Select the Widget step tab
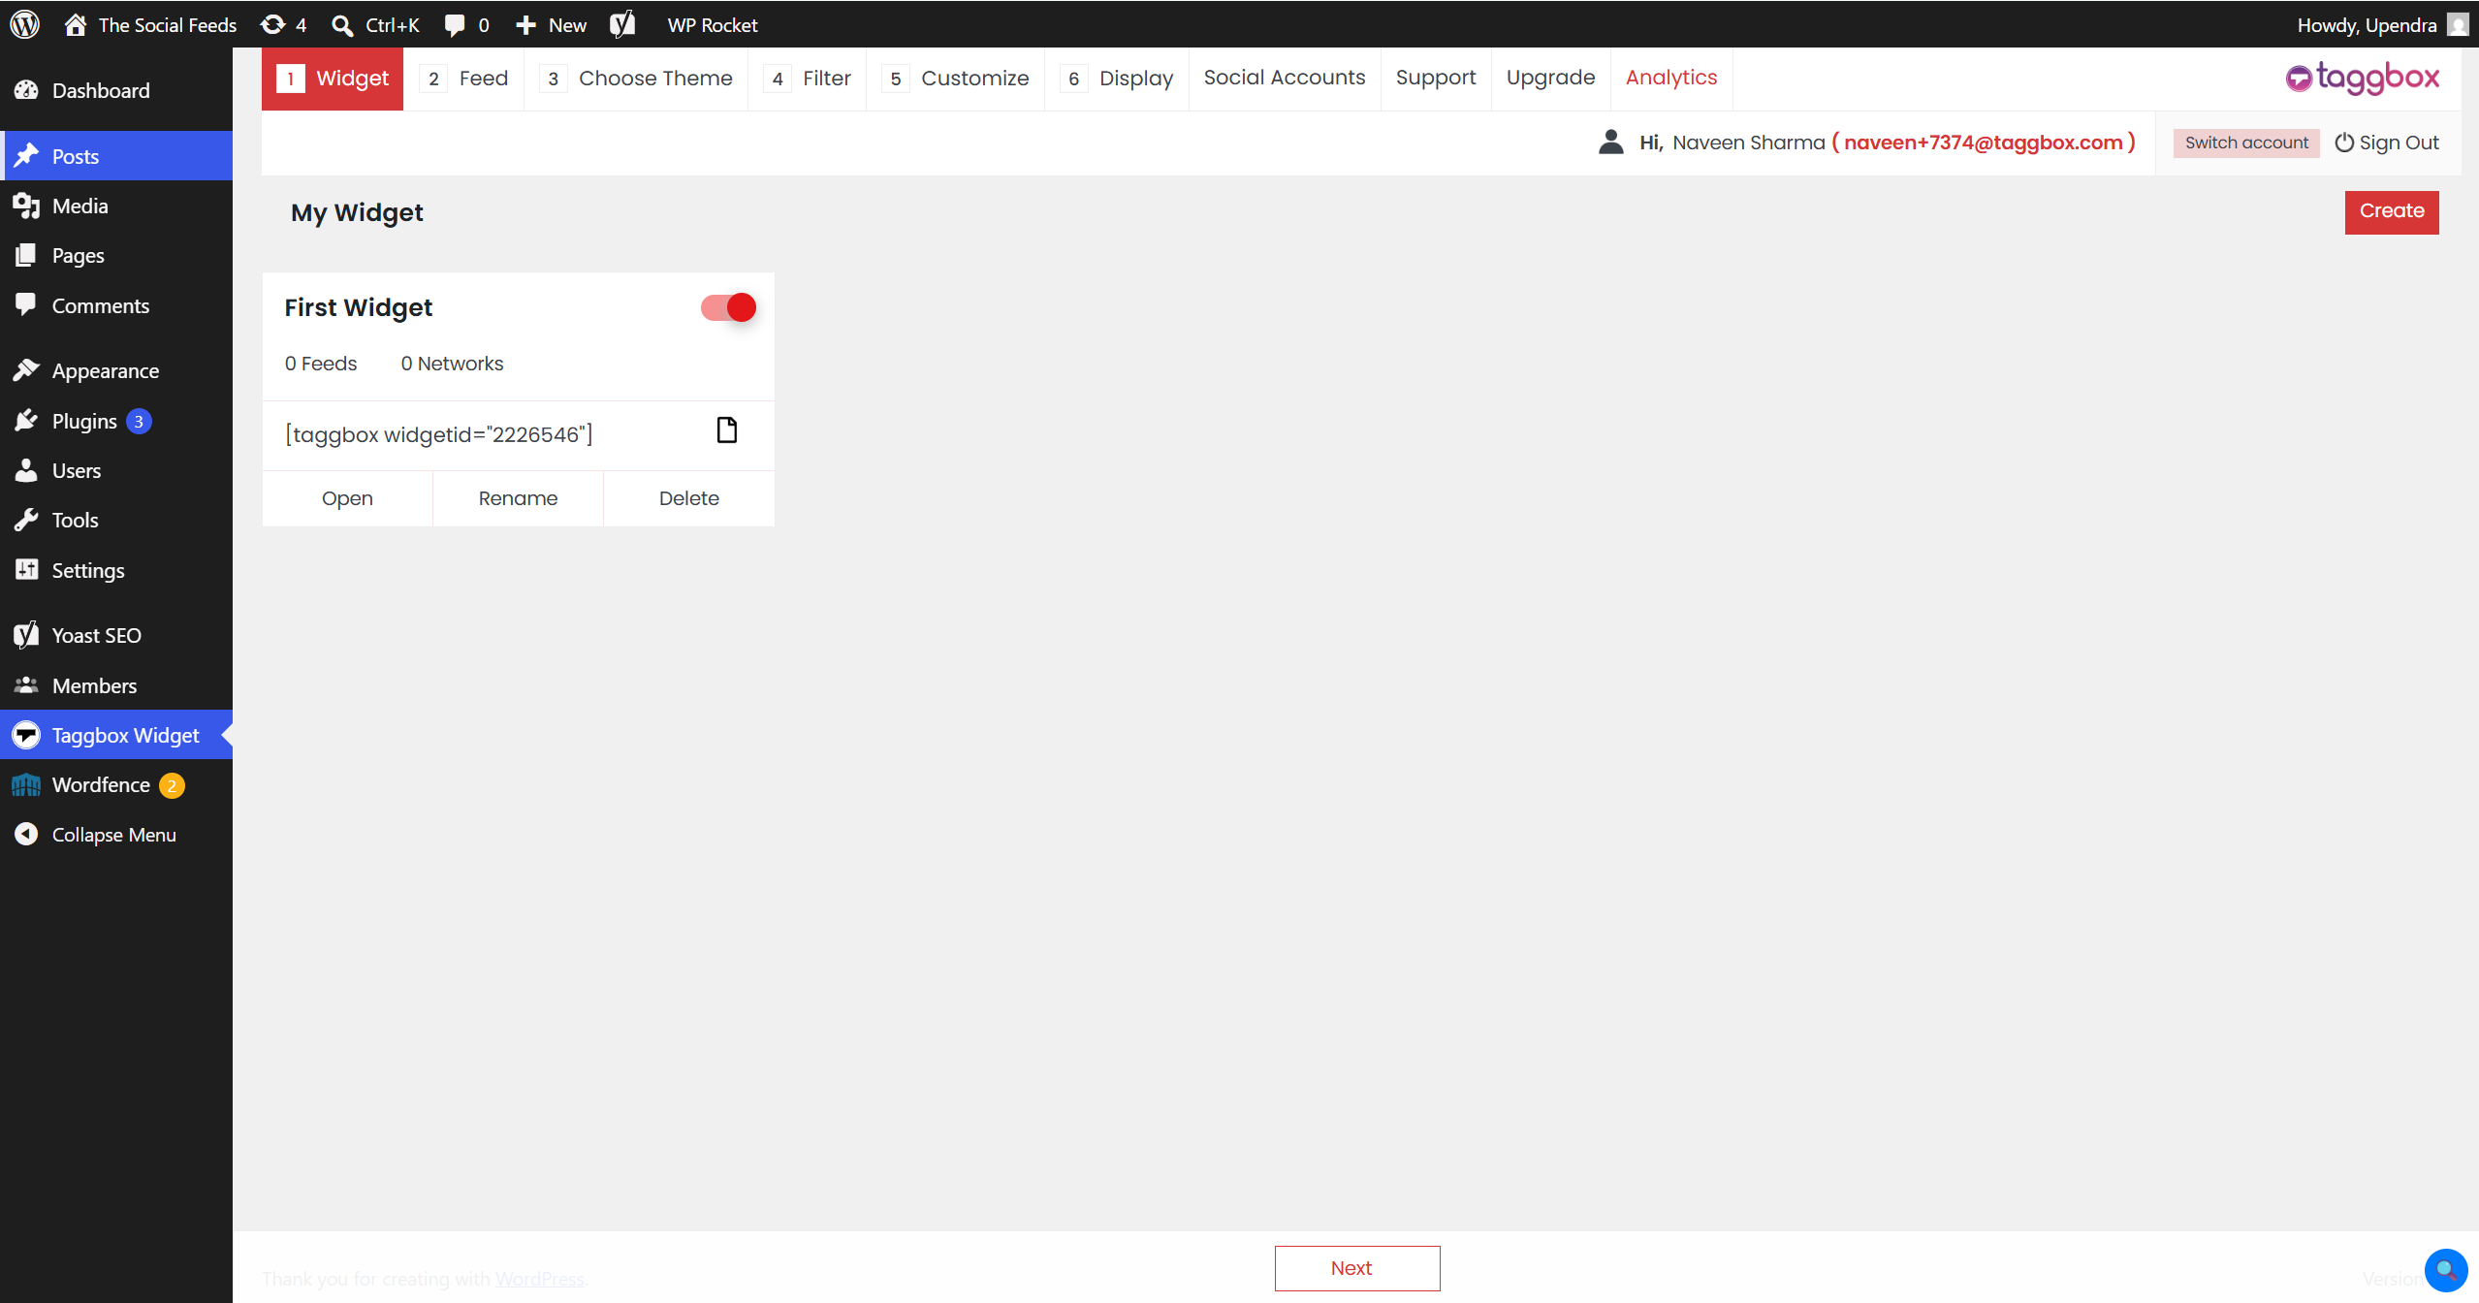The height and width of the screenshot is (1303, 2479). (333, 79)
